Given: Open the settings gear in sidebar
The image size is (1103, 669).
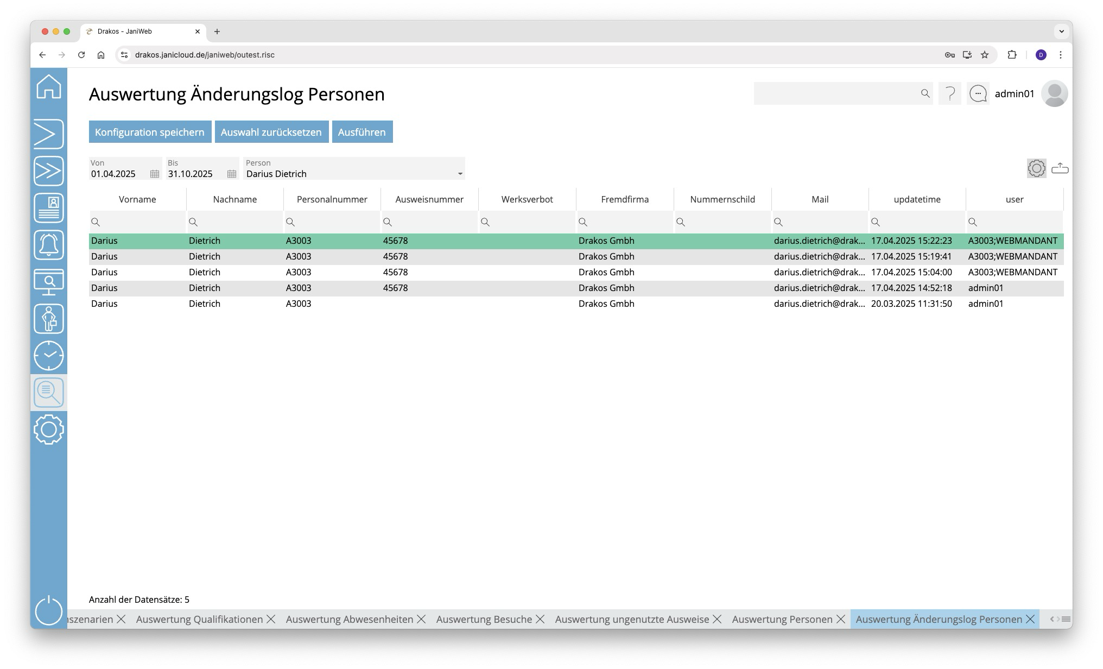Looking at the screenshot, I should click(49, 430).
